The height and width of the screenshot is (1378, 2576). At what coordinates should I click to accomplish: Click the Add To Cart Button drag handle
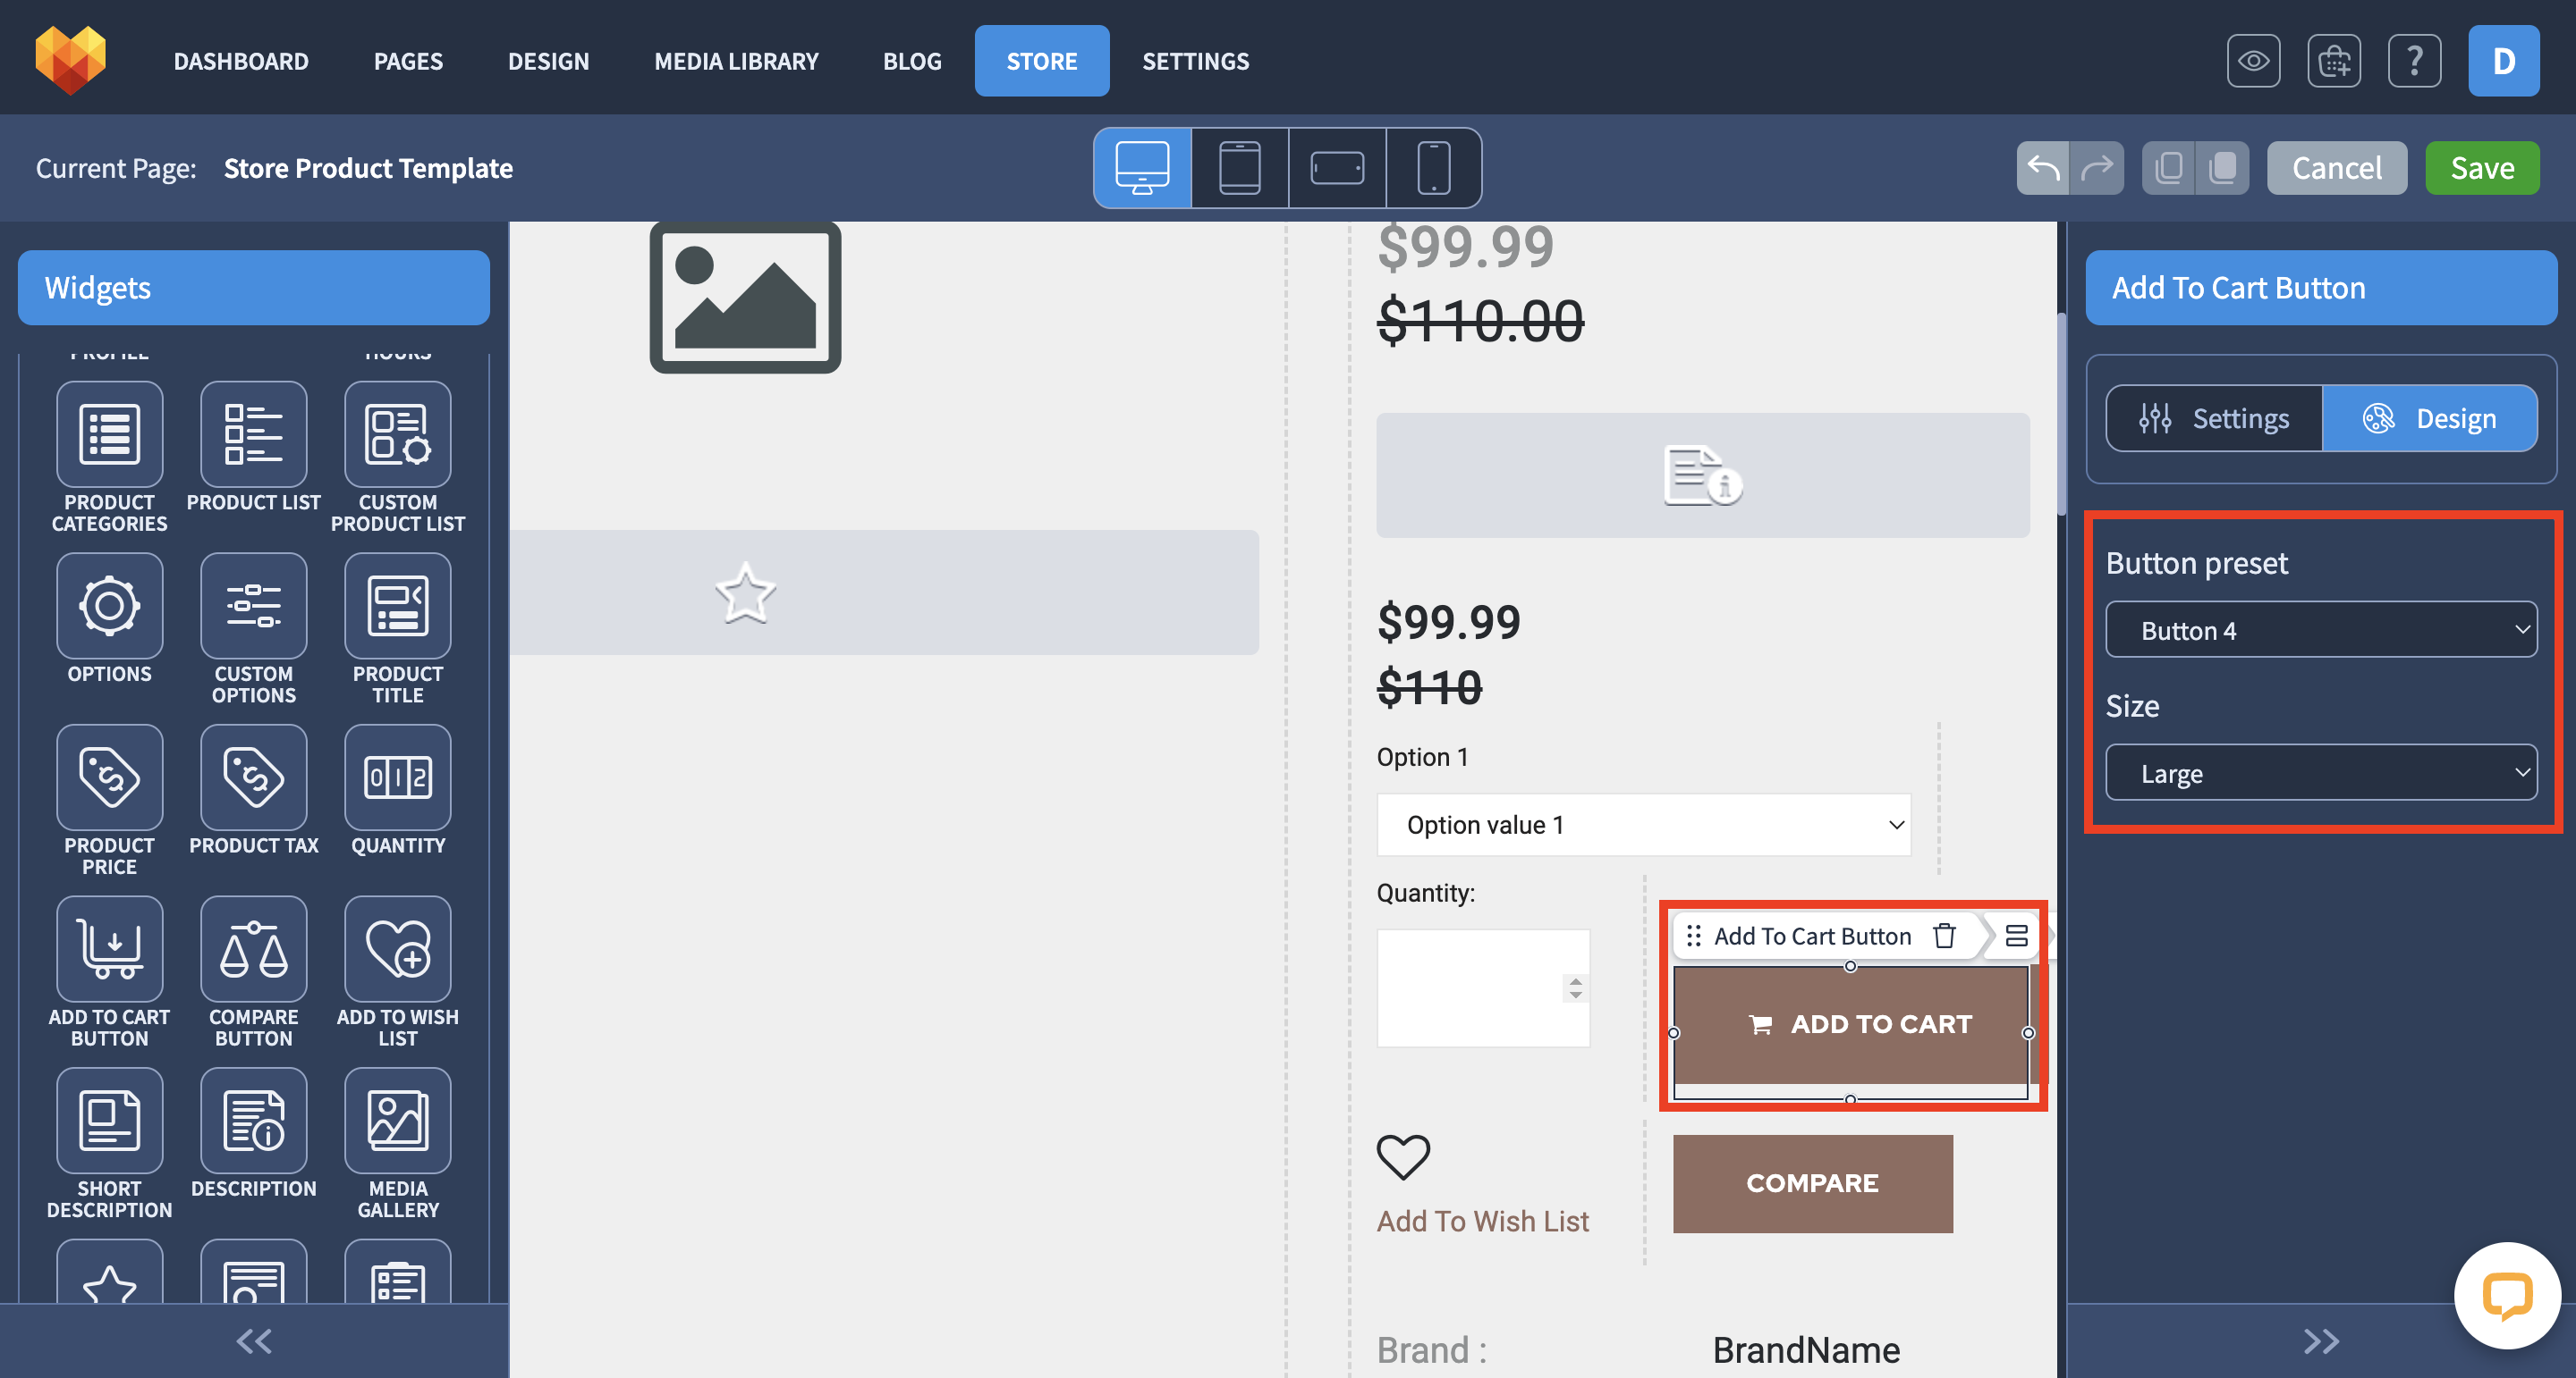pos(1693,937)
